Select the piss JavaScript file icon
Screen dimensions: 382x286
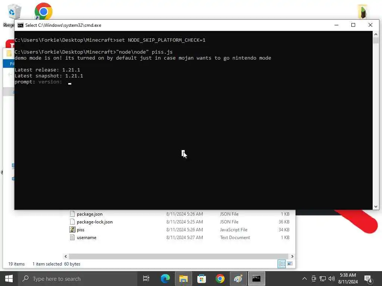click(x=72, y=229)
